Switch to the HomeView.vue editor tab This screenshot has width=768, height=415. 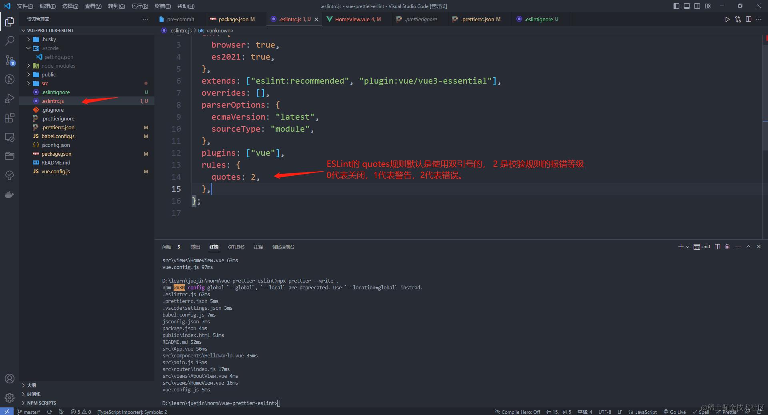(x=353, y=19)
